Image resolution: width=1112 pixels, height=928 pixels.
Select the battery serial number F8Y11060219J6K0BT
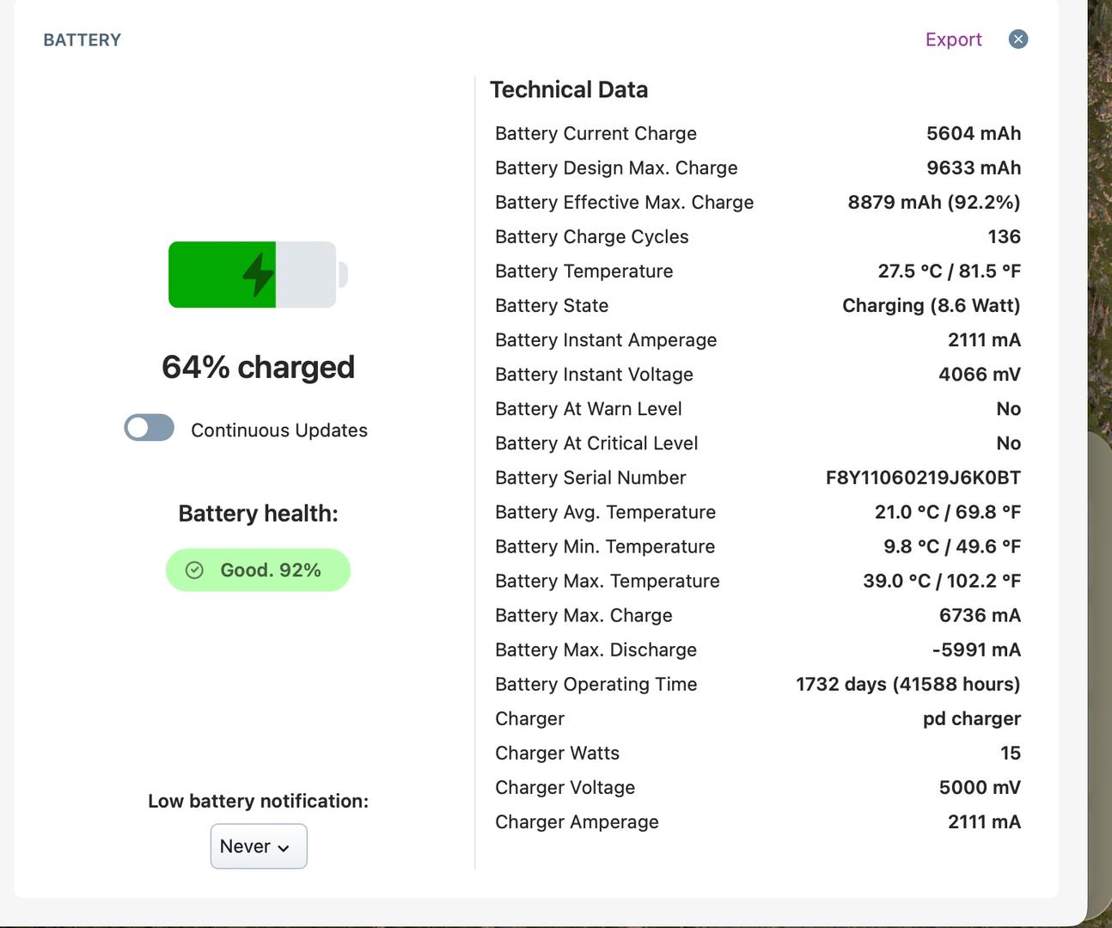923,478
